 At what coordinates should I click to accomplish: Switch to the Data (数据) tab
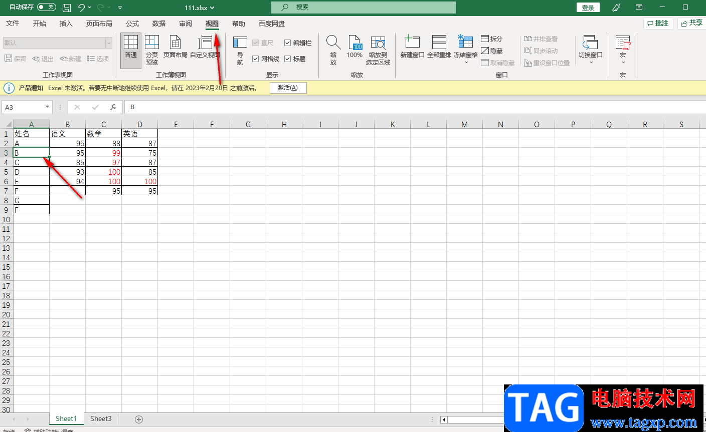tap(159, 24)
